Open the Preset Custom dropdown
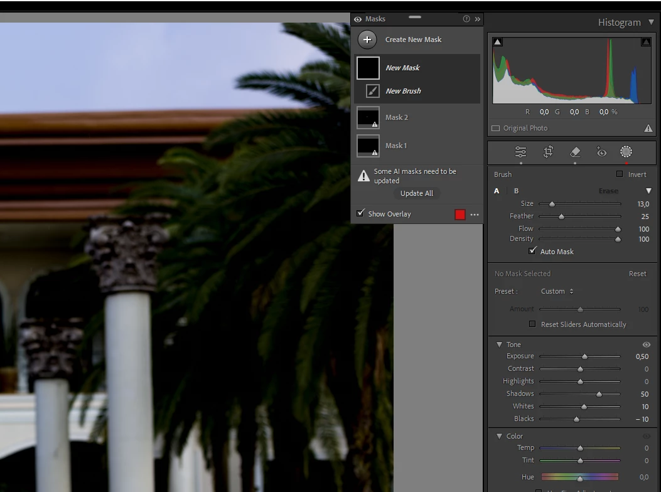 click(557, 291)
